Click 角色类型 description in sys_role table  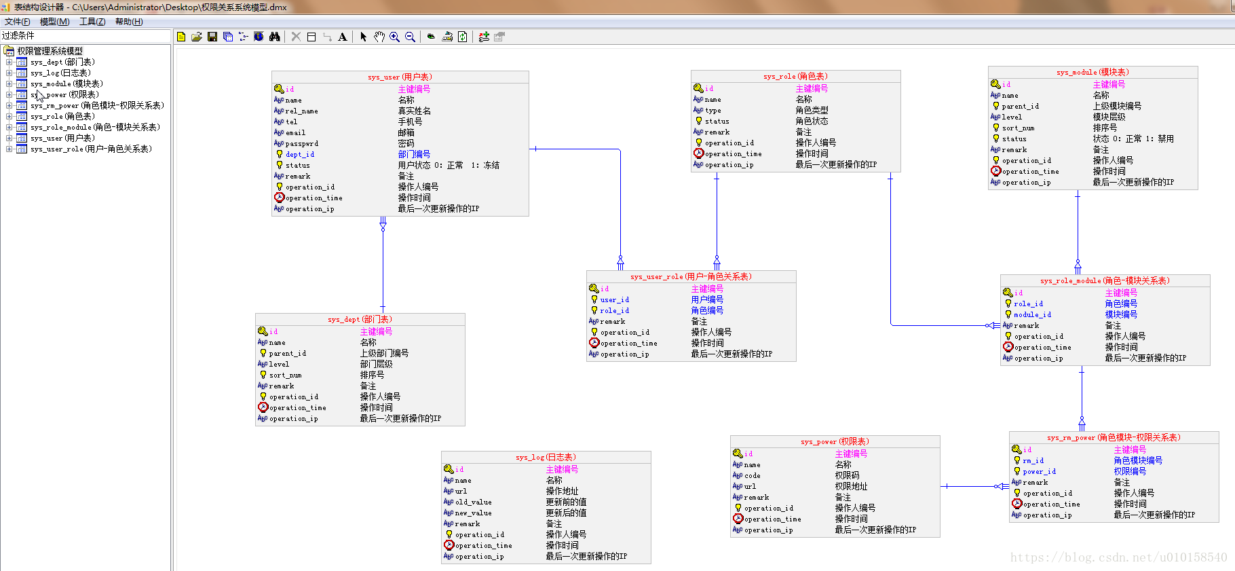812,110
